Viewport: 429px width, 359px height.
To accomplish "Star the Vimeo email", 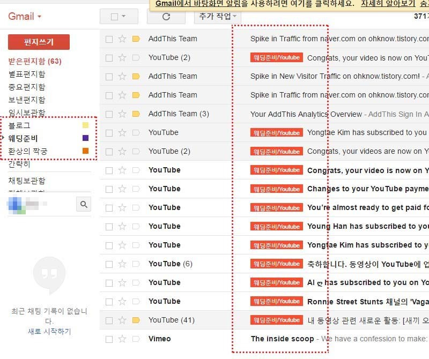I will pyautogui.click(x=122, y=339).
